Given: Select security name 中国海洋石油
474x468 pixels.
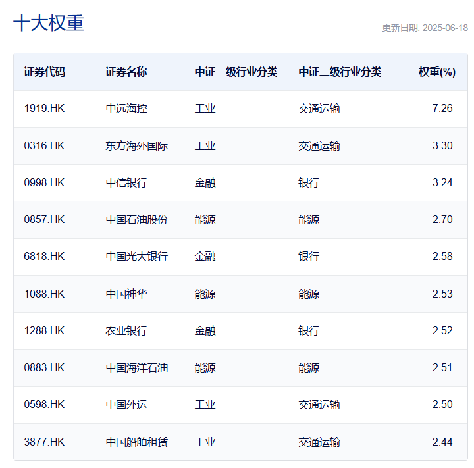Looking at the screenshot, I should (137, 368).
